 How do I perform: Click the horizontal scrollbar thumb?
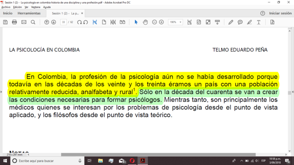click(x=158, y=155)
